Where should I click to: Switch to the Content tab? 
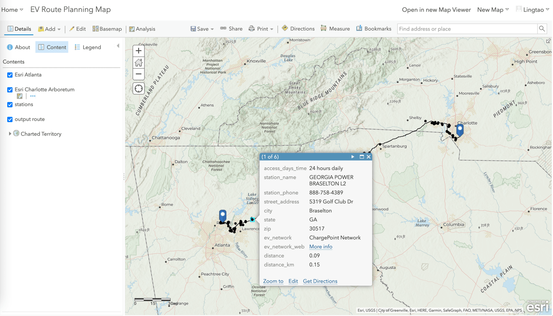pos(52,47)
